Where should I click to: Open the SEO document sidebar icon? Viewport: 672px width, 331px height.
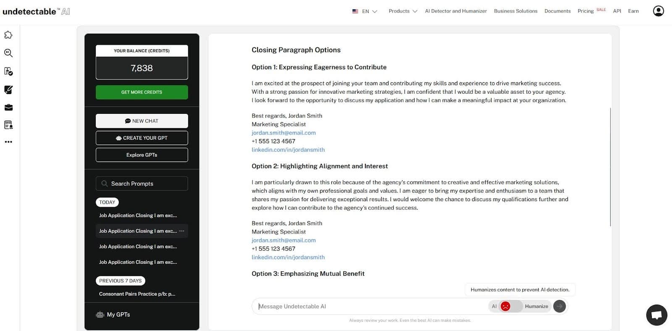8,125
